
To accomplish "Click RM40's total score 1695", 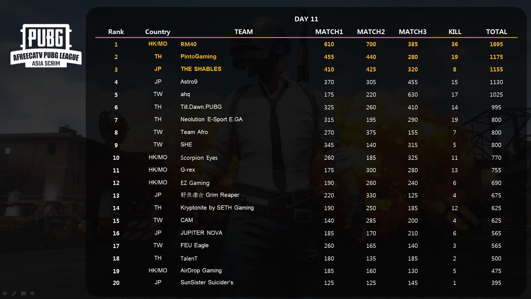I will (x=496, y=44).
